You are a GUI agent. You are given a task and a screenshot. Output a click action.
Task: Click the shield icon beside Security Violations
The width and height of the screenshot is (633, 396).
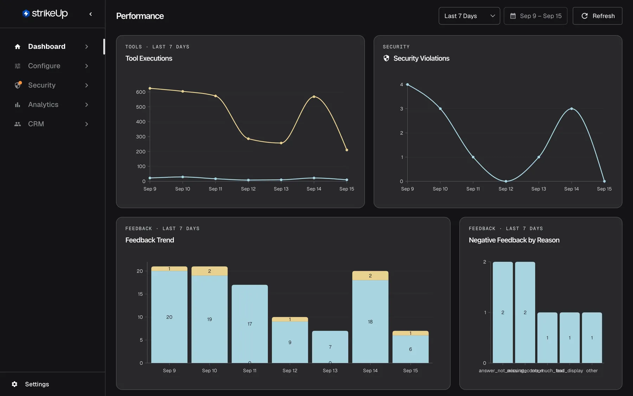tap(386, 58)
